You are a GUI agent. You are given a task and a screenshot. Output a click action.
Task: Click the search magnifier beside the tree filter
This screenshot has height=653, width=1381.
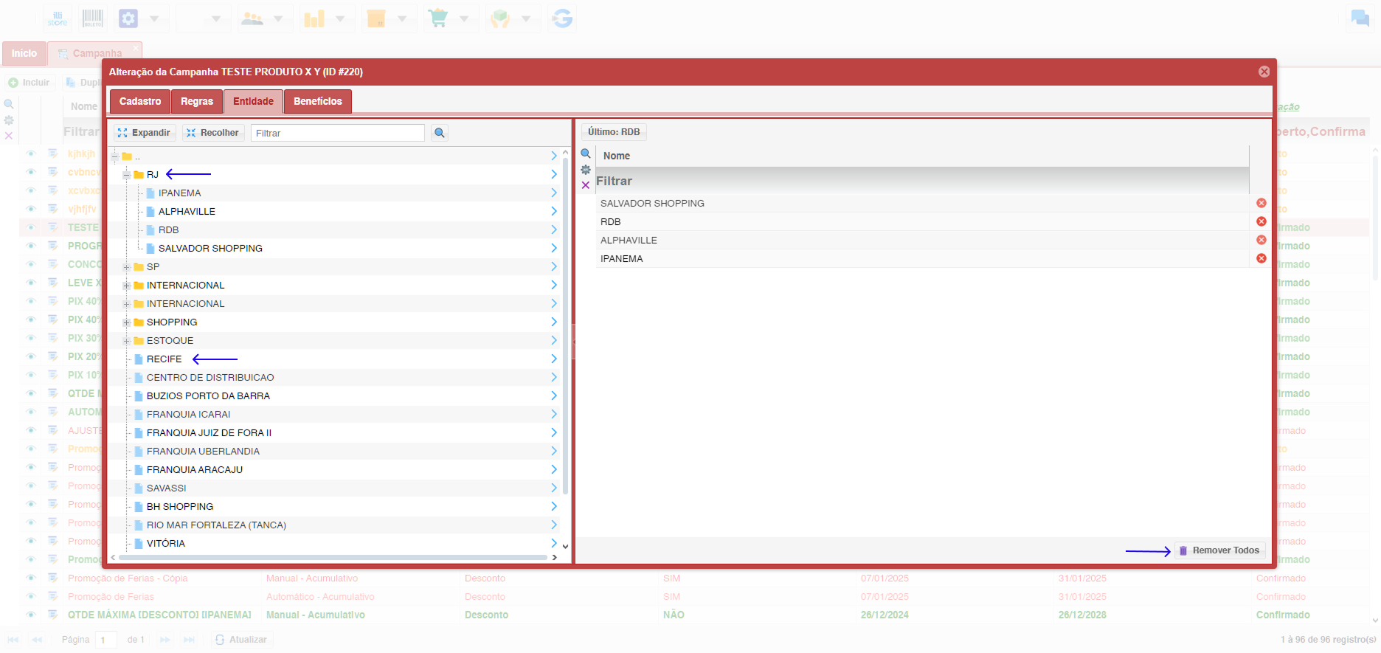440,133
